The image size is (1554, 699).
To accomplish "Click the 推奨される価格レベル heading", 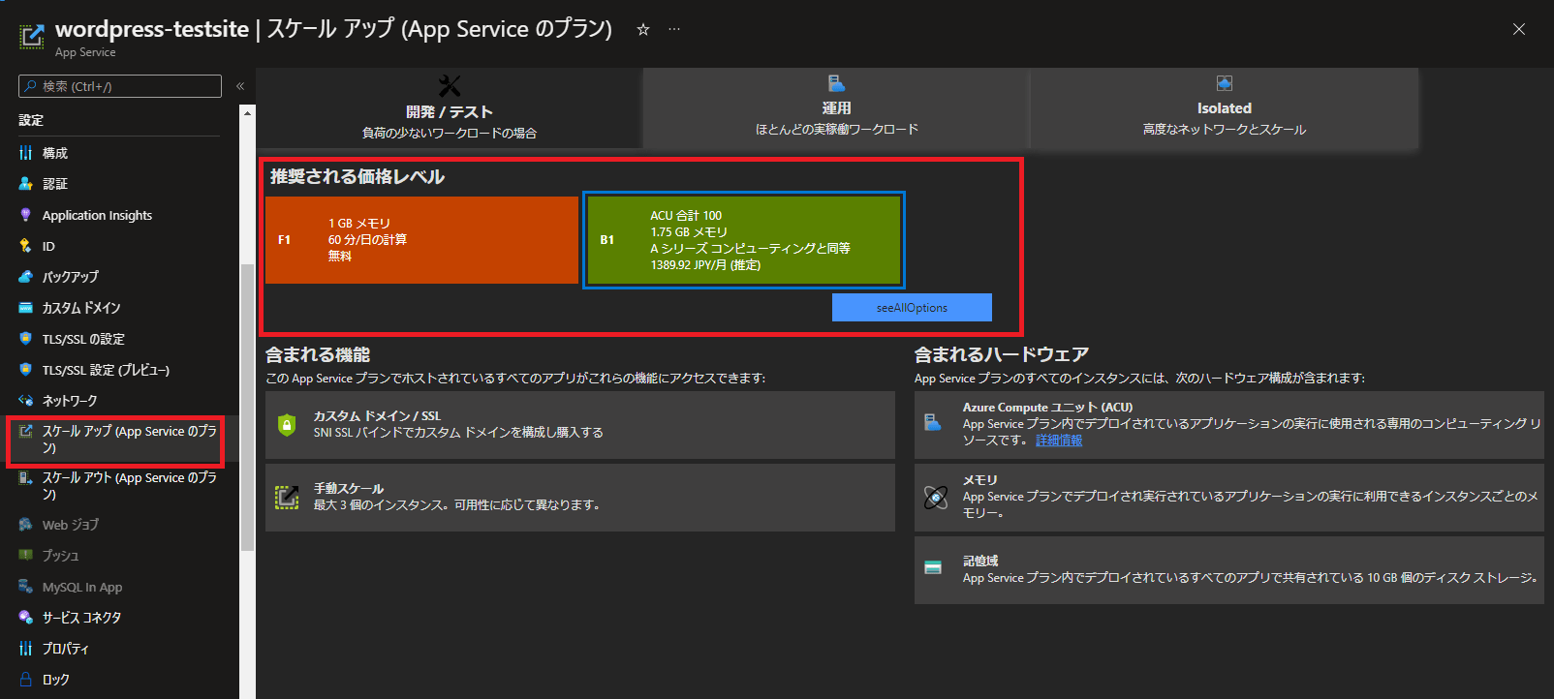I will pos(357,176).
